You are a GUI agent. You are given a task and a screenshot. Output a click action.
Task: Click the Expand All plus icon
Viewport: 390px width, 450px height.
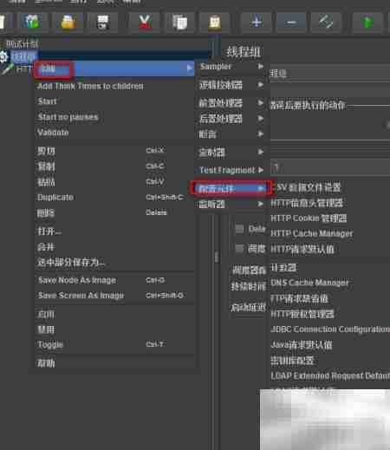pos(257,22)
